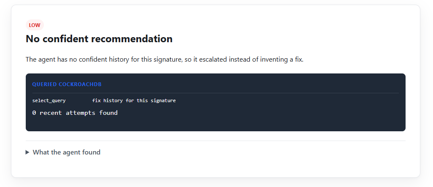Click the description sentence about escalating
Viewport: 433px width, 187px height.
tap(165, 60)
